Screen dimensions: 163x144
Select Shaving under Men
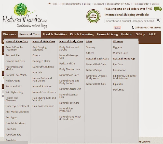pyautogui.click(x=91, y=47)
